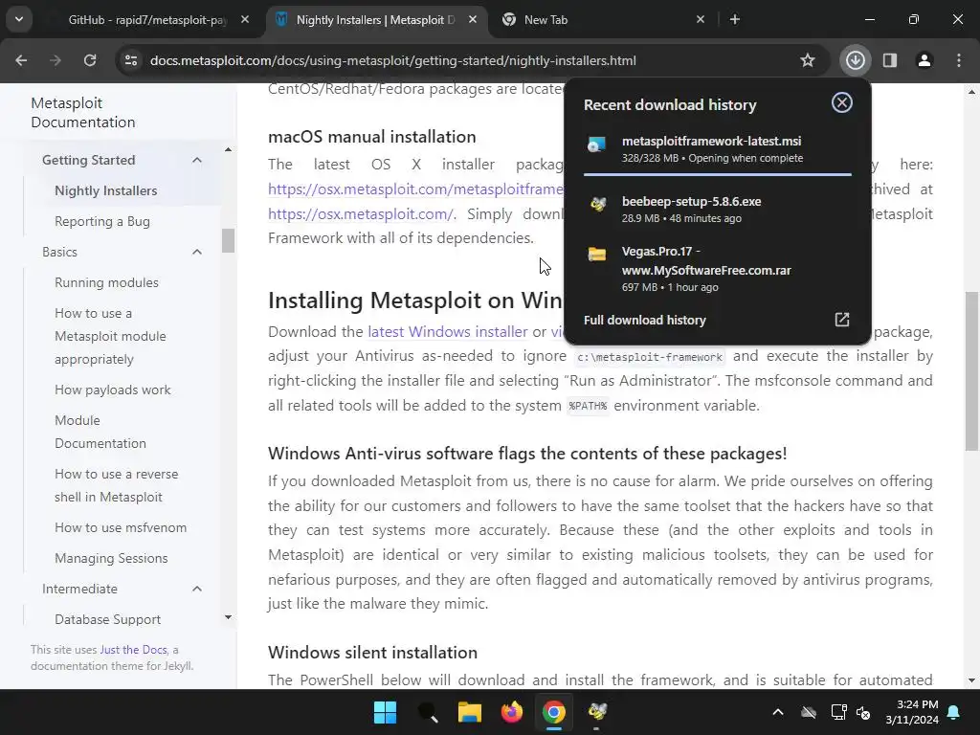Image resolution: width=980 pixels, height=735 pixels.
Task: Open File Explorer from taskbar
Action: pos(469,712)
